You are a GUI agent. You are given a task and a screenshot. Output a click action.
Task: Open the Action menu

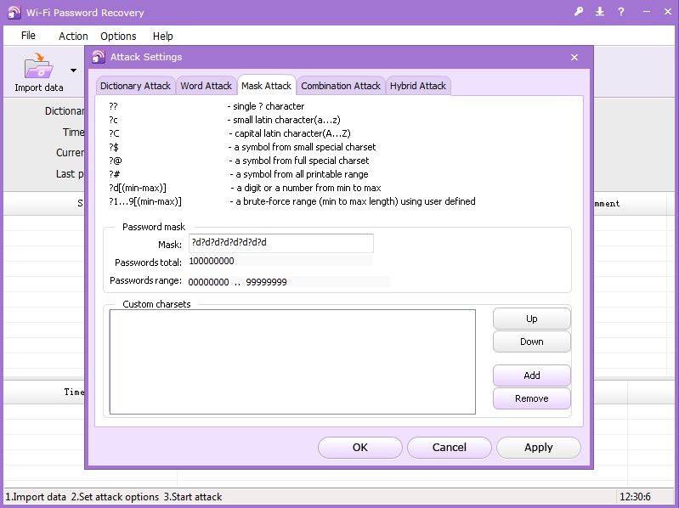(x=73, y=36)
